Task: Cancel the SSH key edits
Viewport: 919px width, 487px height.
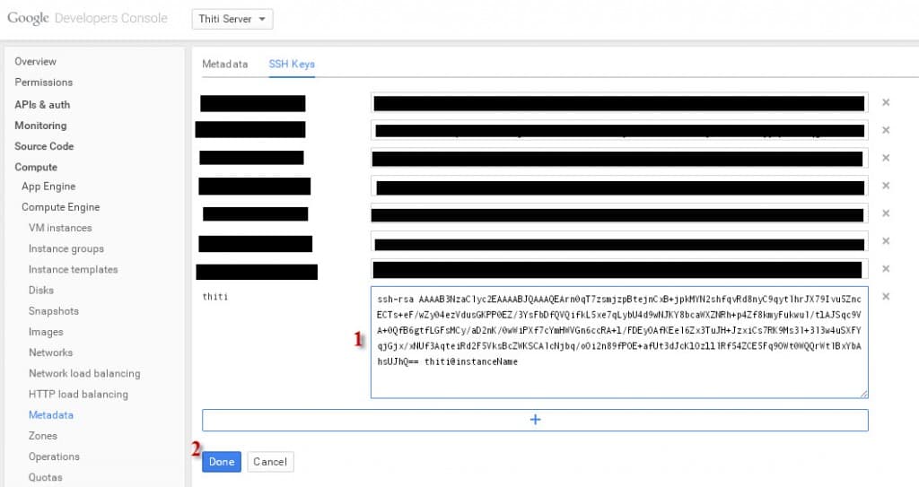Action: (x=270, y=462)
